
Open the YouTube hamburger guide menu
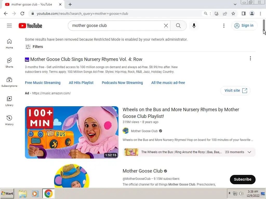click(9, 26)
